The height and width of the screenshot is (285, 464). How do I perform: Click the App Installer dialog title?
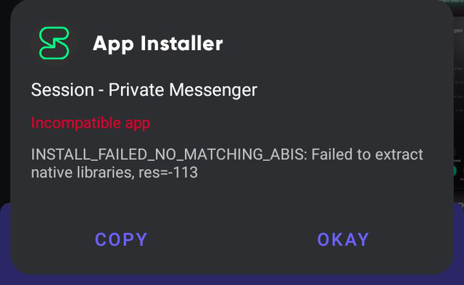(158, 44)
